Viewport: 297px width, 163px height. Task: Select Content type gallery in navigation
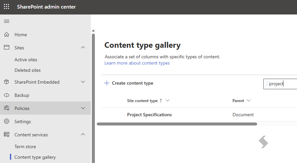click(x=35, y=157)
